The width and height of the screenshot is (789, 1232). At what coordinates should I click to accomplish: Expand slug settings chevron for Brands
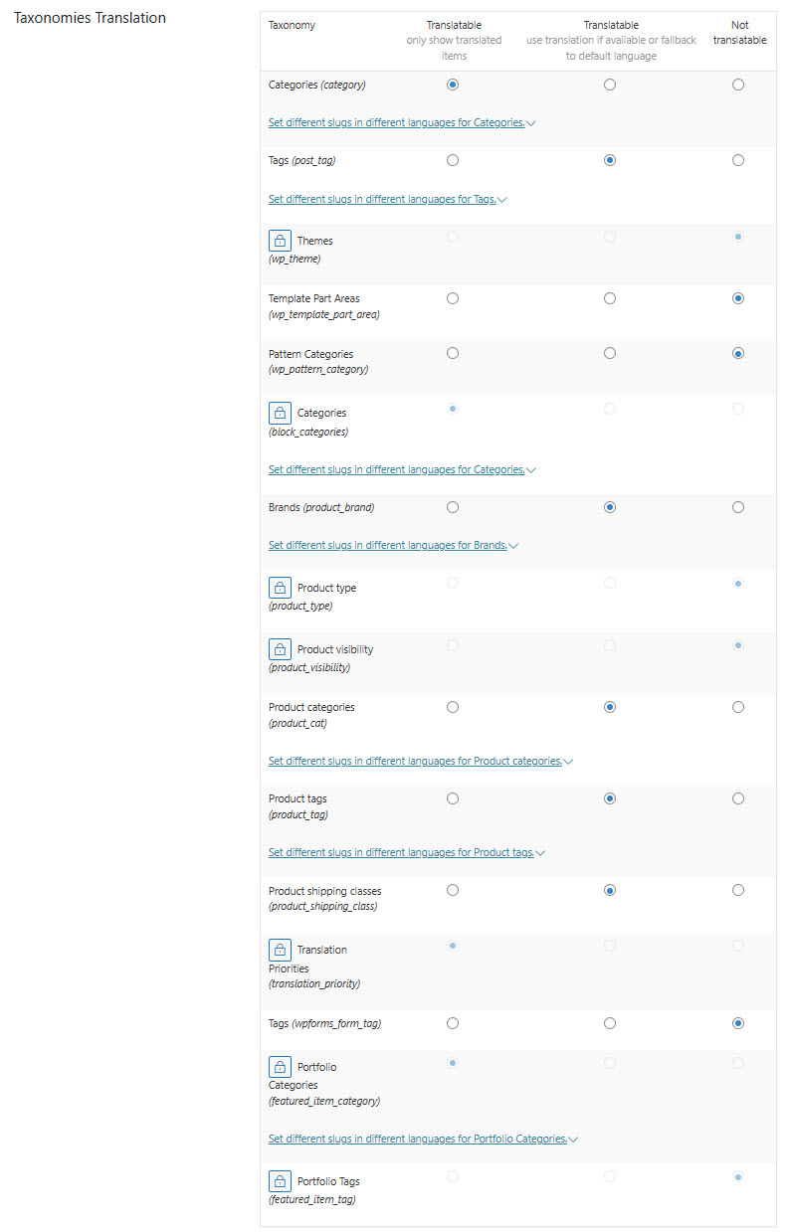click(513, 546)
